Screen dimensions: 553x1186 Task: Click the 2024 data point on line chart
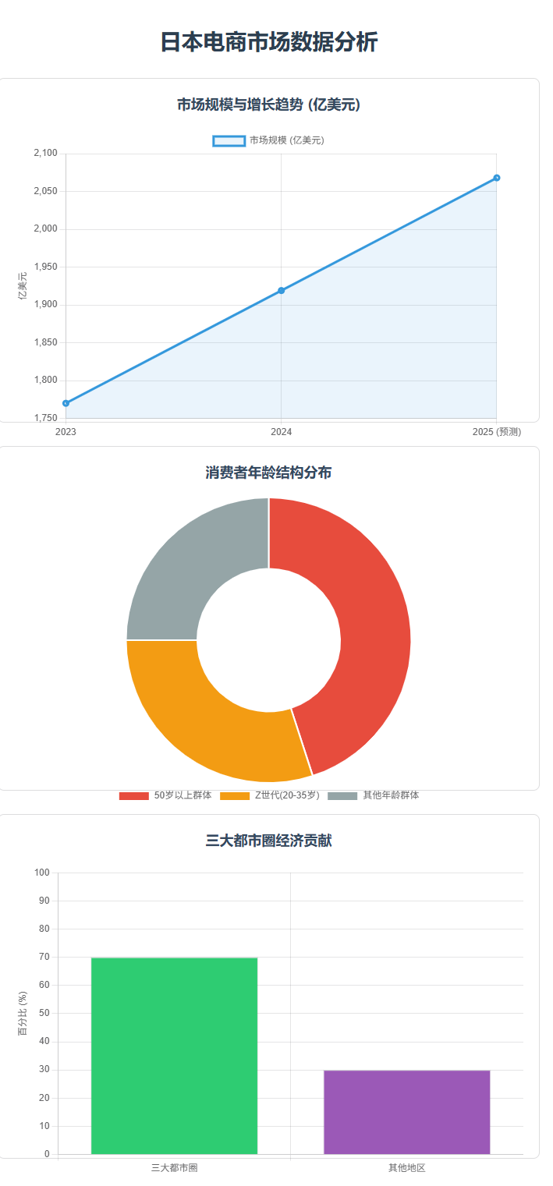tap(282, 291)
